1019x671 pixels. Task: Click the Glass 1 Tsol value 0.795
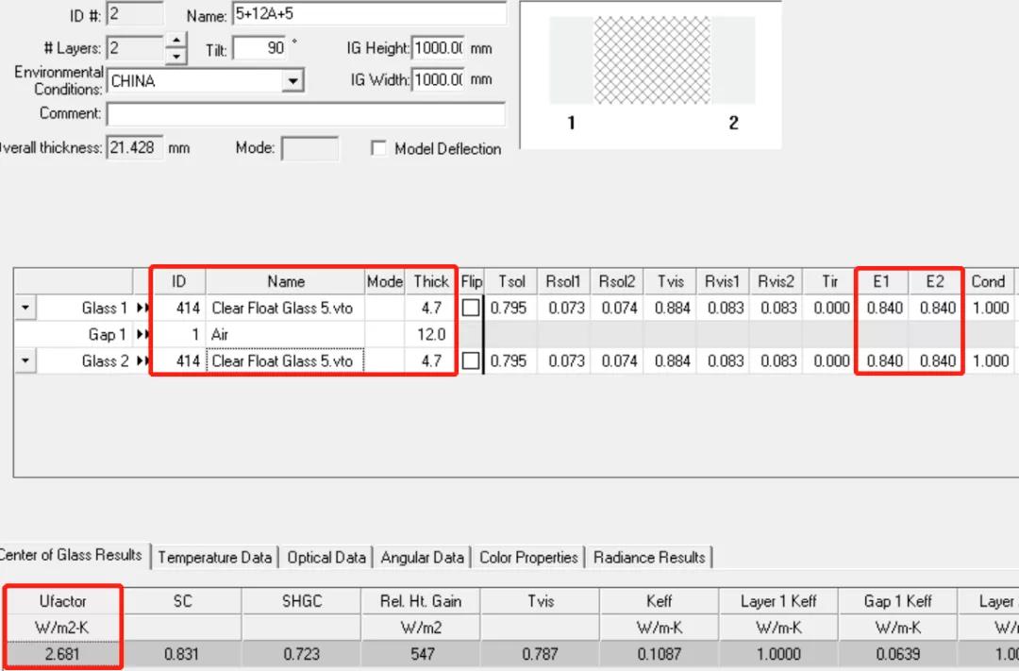[510, 308]
